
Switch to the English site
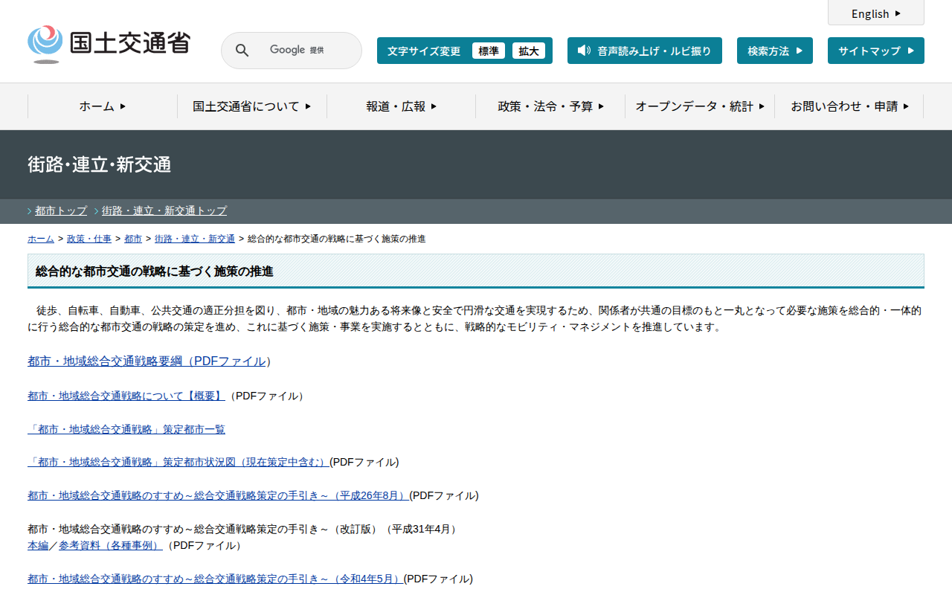coord(875,13)
